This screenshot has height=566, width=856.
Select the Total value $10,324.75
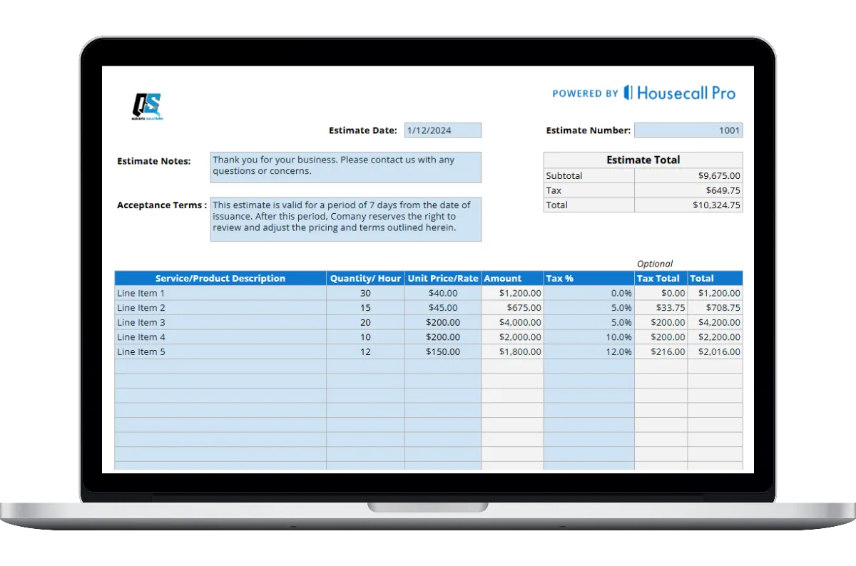(x=688, y=205)
